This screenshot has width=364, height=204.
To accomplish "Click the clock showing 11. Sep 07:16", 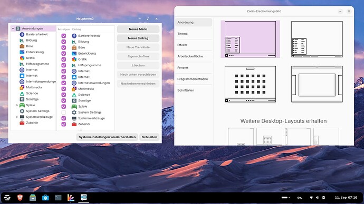I will point(346,198).
